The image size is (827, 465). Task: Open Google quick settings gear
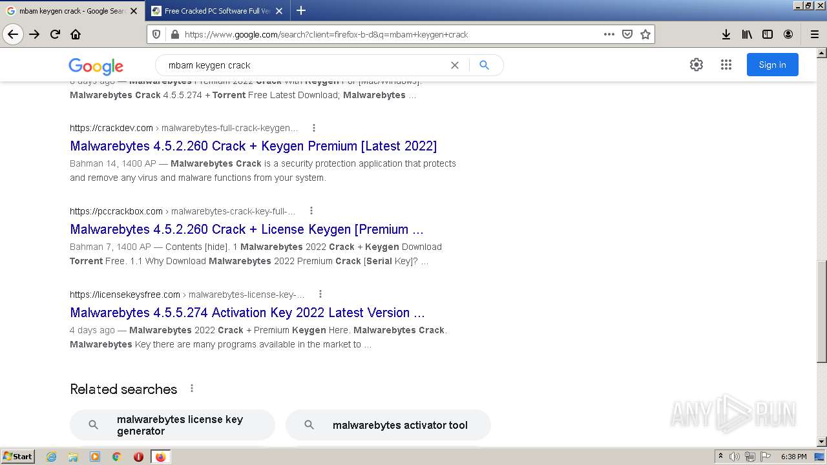pyautogui.click(x=696, y=65)
